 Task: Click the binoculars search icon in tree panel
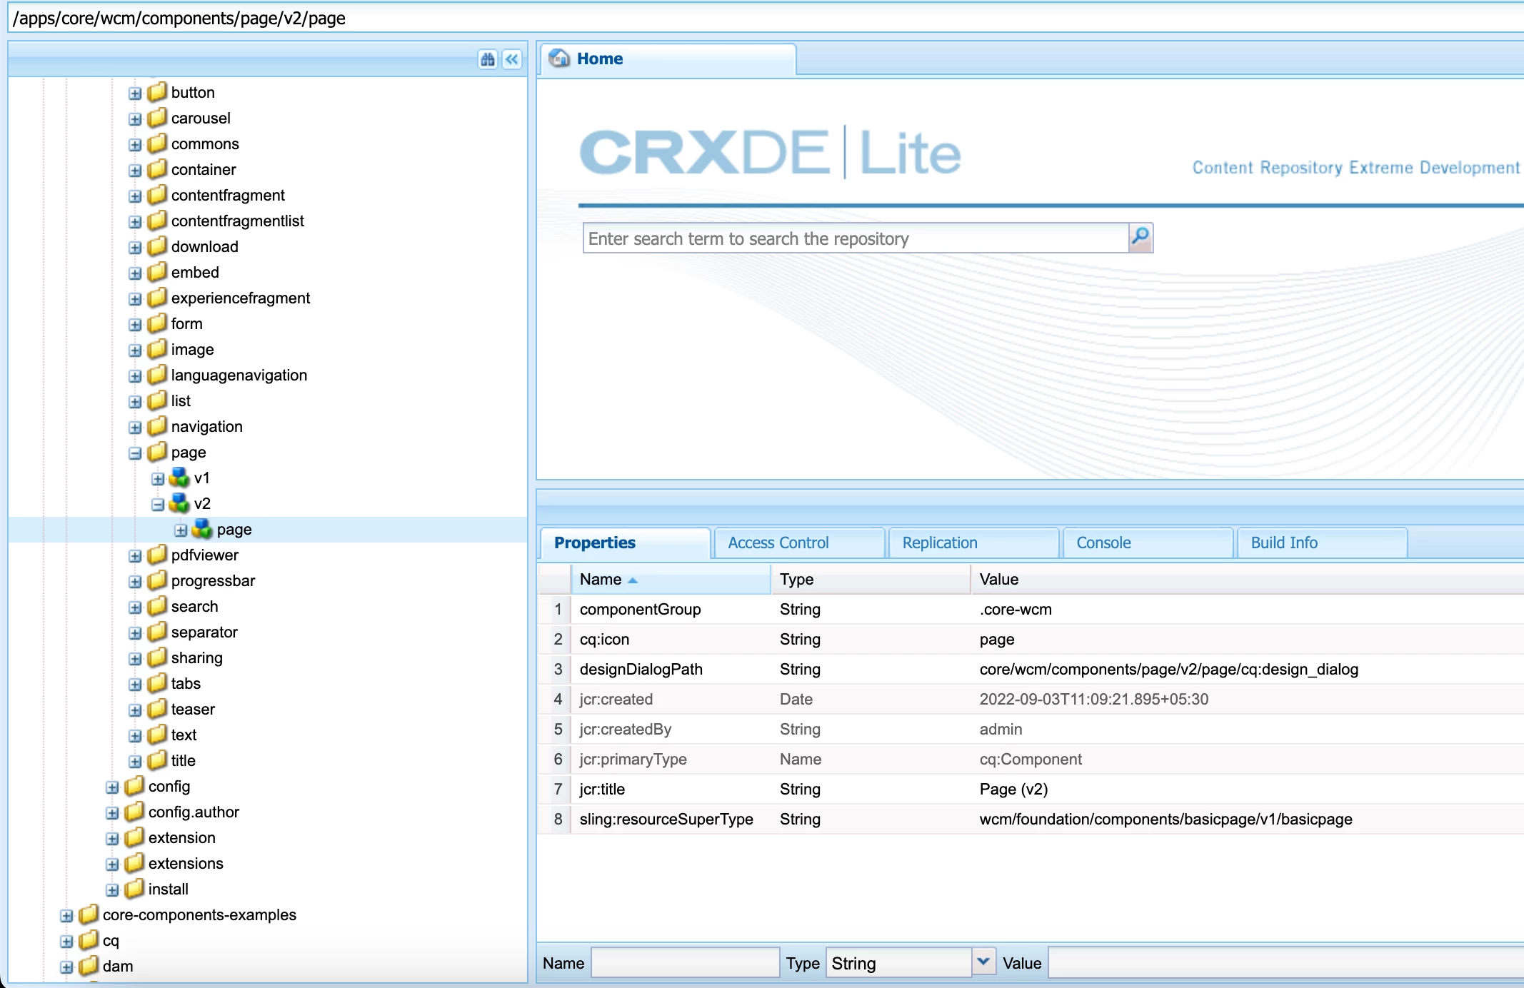point(488,59)
